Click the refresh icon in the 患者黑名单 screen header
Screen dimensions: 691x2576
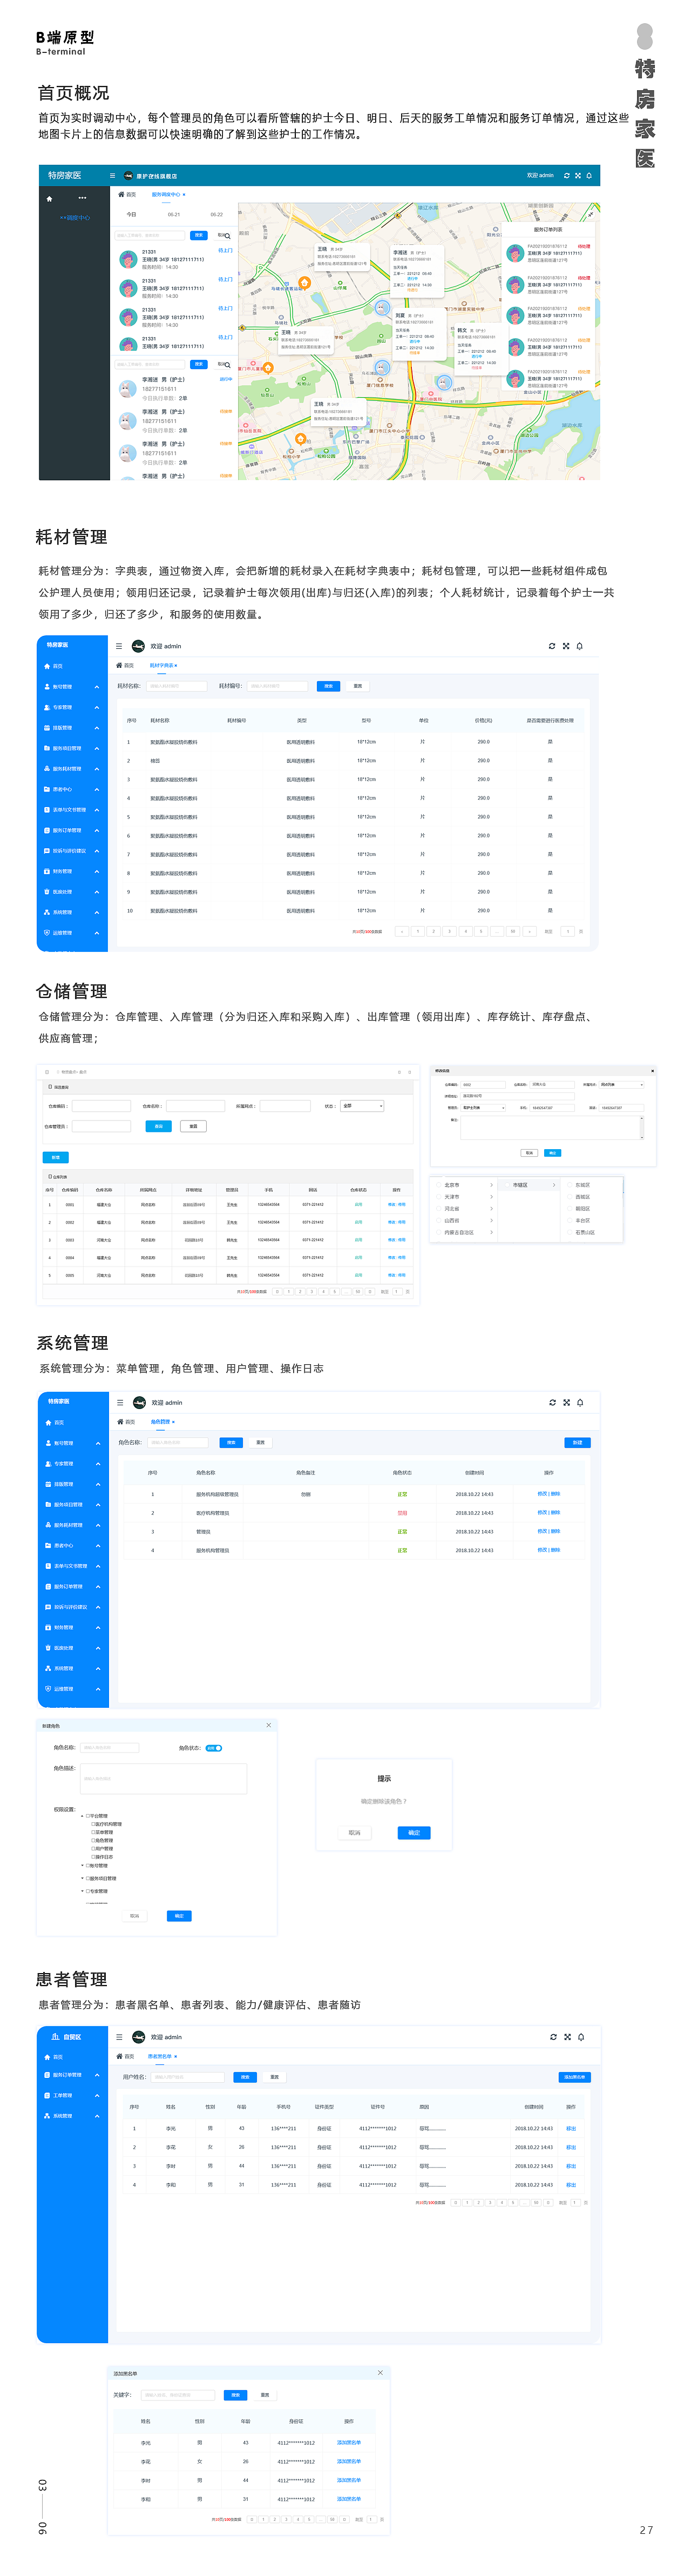pos(554,2037)
